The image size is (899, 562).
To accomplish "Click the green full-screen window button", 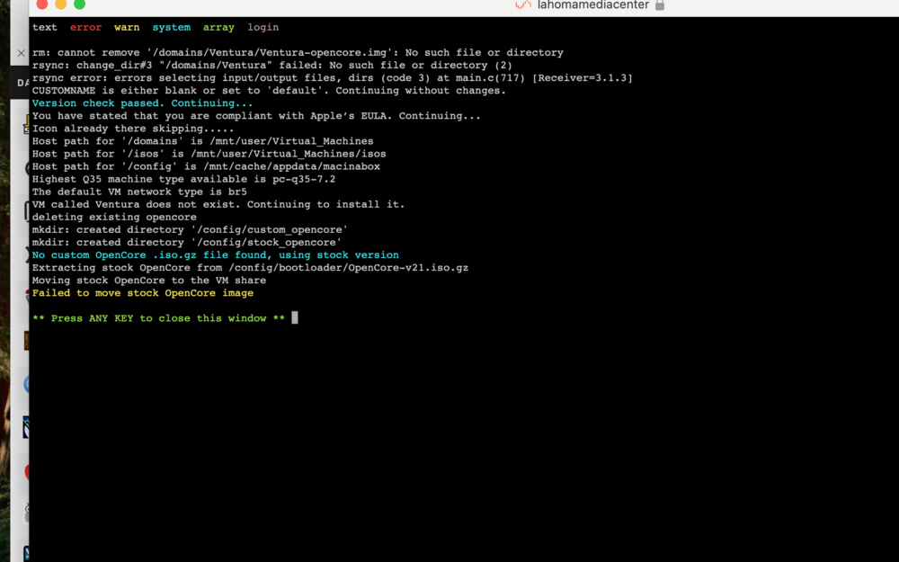I will click(x=80, y=4).
